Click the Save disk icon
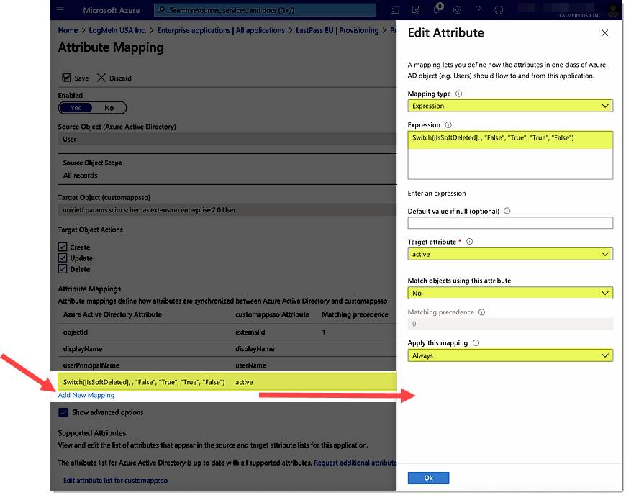Image resolution: width=626 pixels, height=495 pixels. [66, 78]
